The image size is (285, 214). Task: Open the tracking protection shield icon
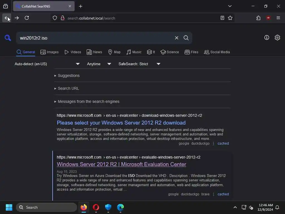55,18
